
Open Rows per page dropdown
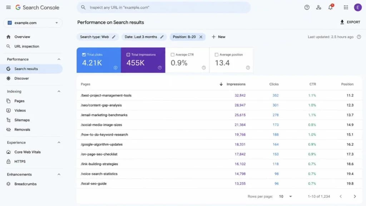click(x=285, y=196)
